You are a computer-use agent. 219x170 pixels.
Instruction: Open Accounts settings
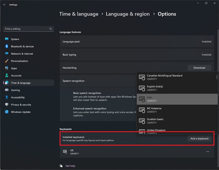(29, 75)
